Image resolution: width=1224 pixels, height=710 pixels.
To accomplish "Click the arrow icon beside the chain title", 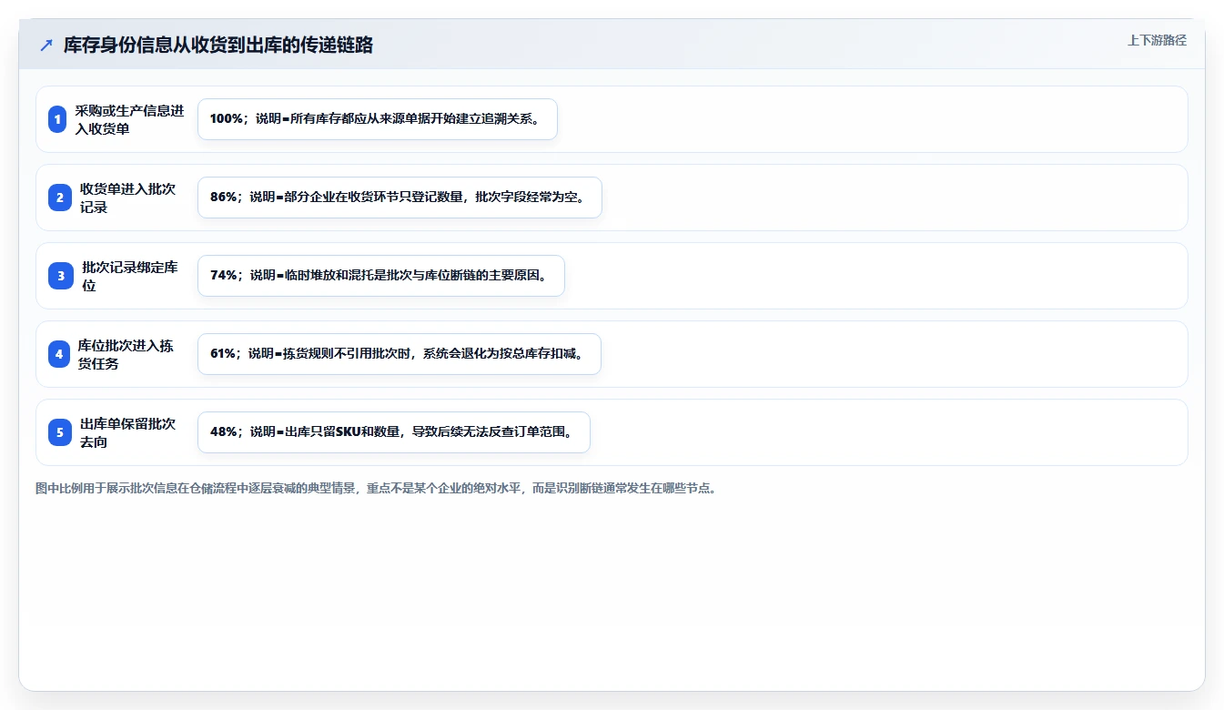I will click(46, 45).
